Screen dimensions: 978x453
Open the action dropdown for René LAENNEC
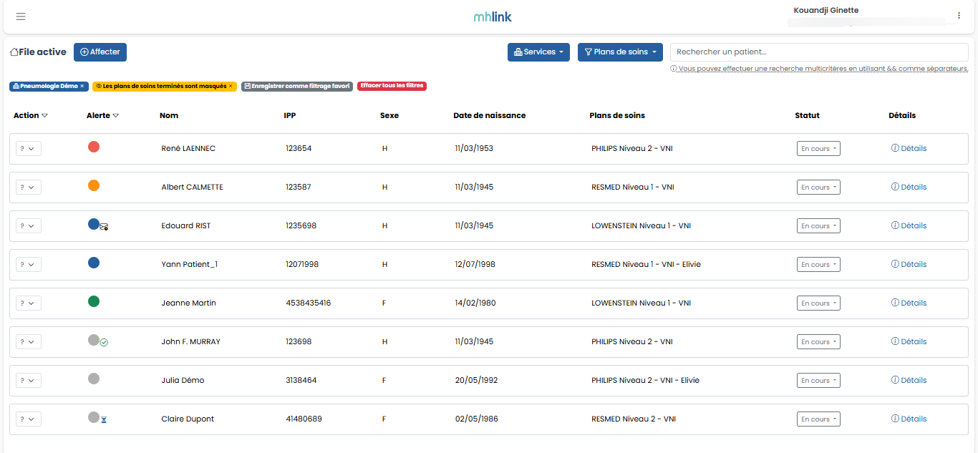(x=29, y=148)
